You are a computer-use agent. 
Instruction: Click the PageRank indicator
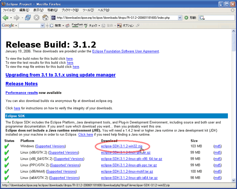coord(77,25)
